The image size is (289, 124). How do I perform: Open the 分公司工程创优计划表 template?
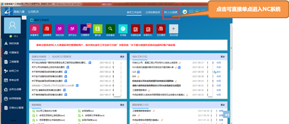click(x=46, y=111)
